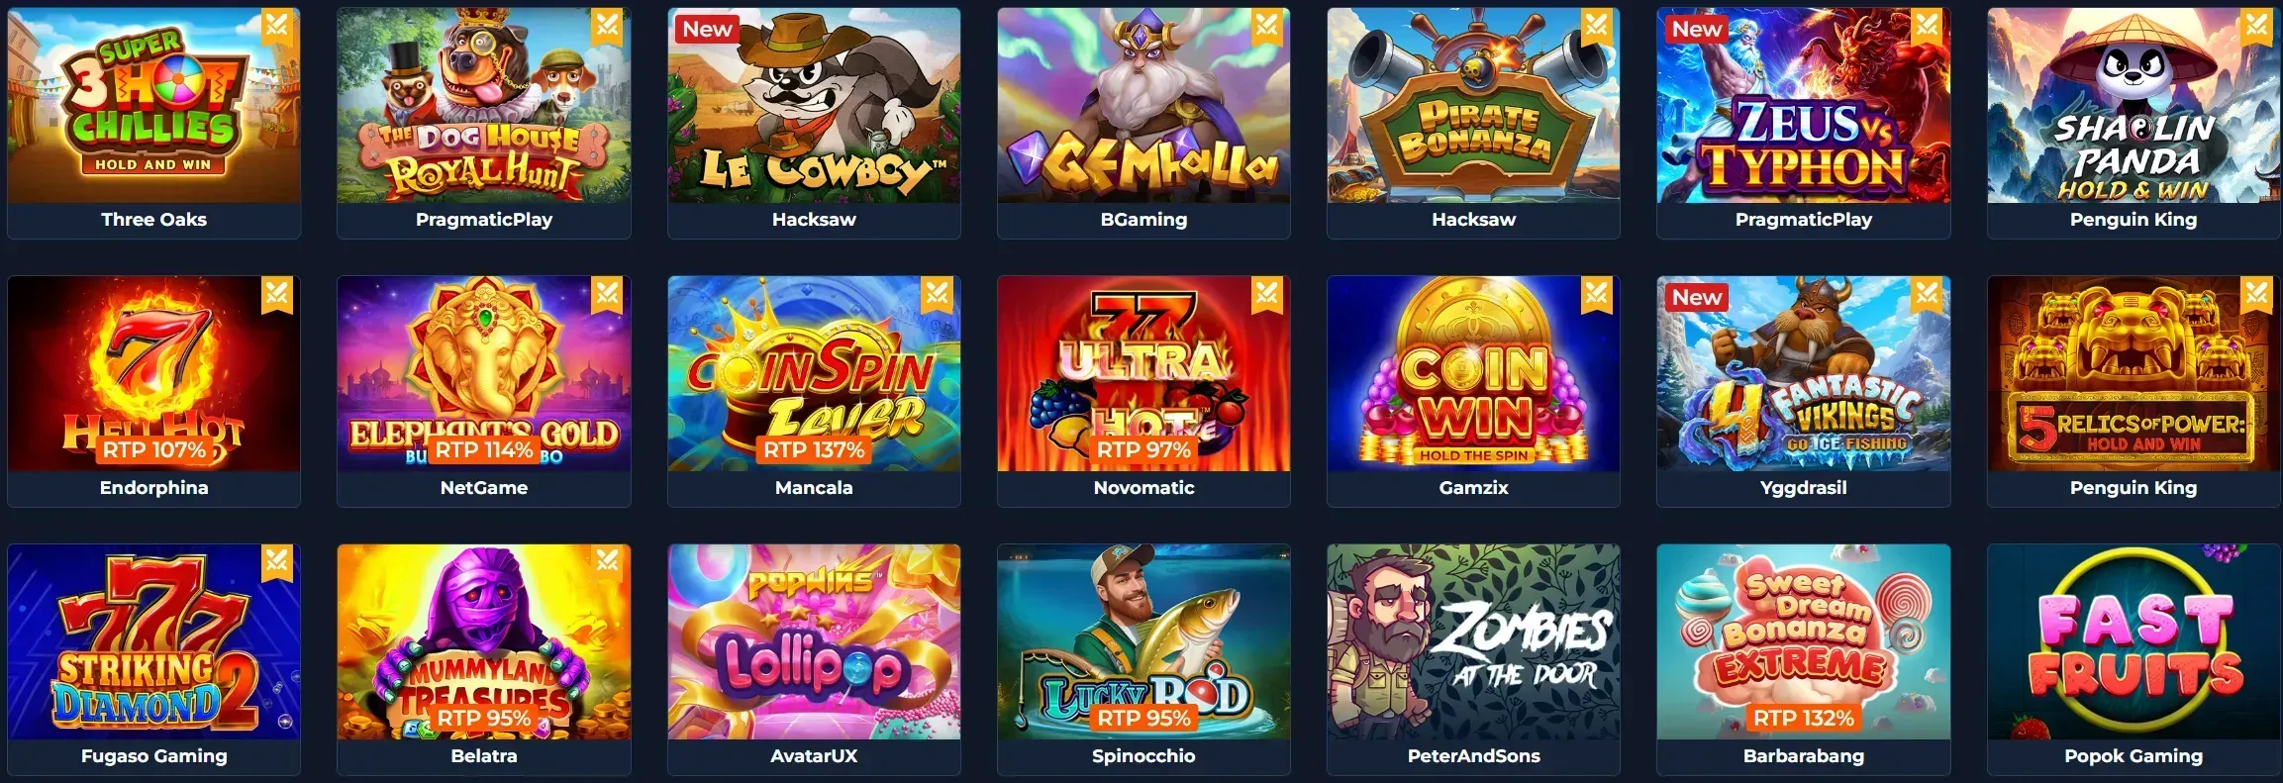This screenshot has width=2283, height=783.
Task: Click the tournament badge on 3 Hot Chillies
Action: click(x=277, y=27)
